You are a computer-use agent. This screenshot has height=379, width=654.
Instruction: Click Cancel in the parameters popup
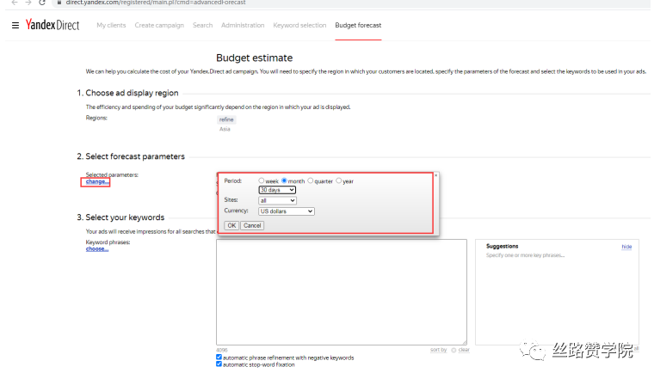click(252, 225)
